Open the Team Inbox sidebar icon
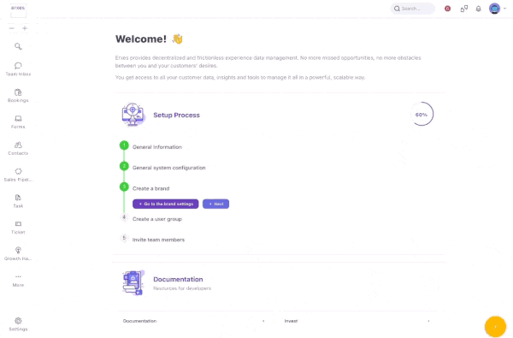The height and width of the screenshot is (338, 513). pyautogui.click(x=18, y=69)
